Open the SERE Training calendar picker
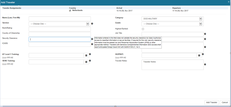Viewport: 231px width, 107px height. click(86, 62)
